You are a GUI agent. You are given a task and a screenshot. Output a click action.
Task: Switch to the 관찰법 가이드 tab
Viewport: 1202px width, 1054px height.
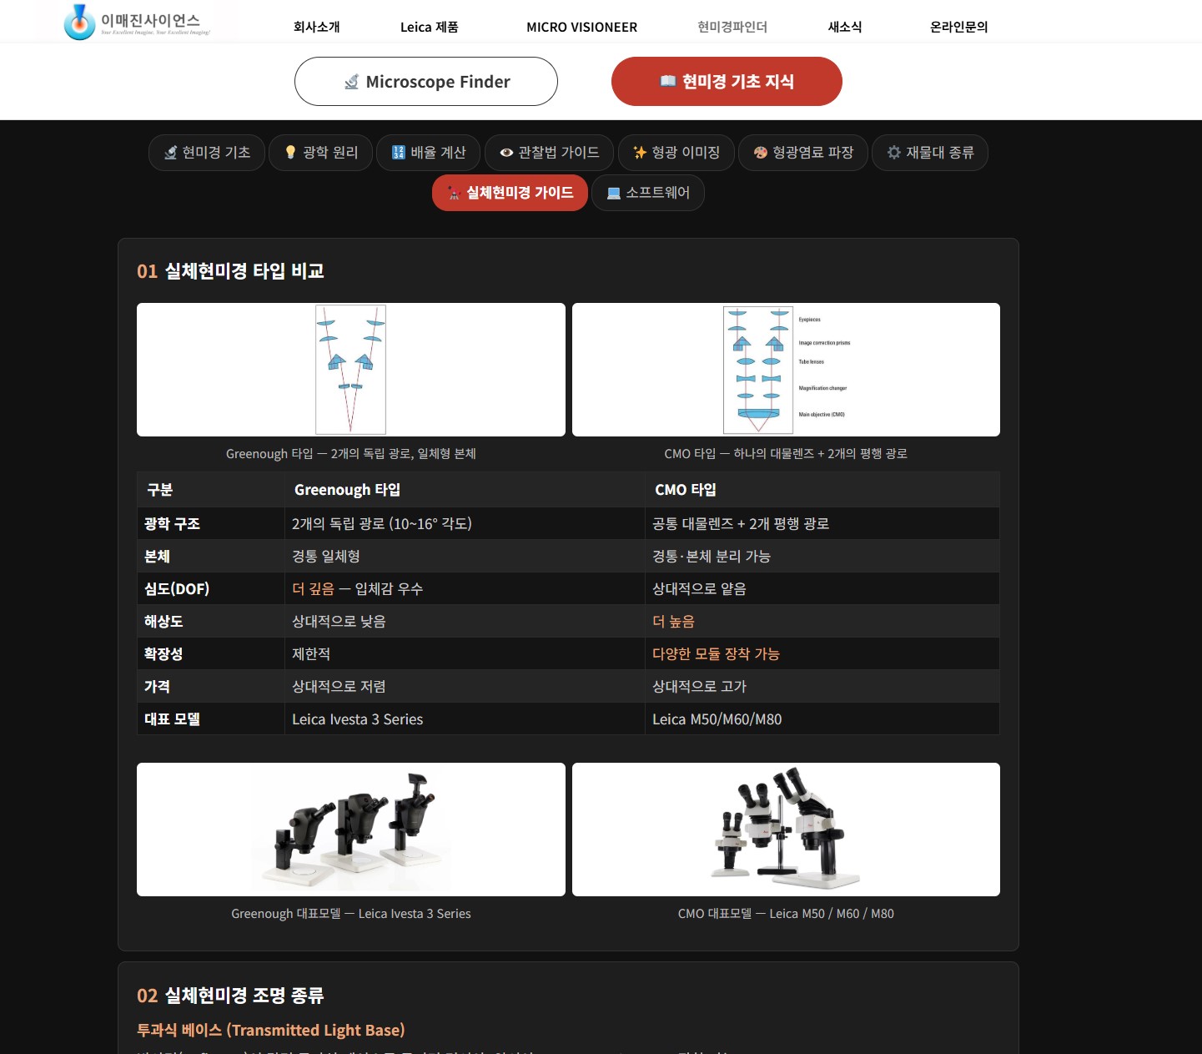coord(550,153)
